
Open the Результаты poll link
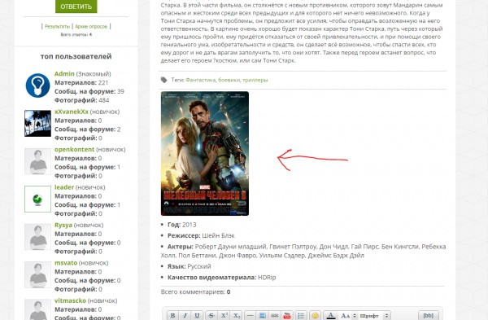click(57, 27)
